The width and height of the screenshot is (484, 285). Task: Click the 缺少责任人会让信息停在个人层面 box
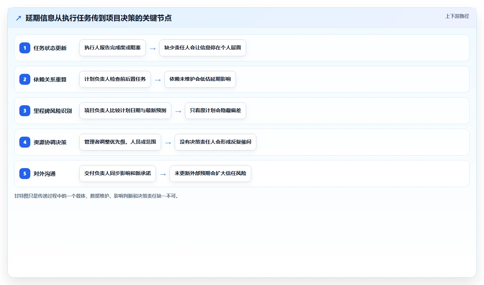coord(203,48)
